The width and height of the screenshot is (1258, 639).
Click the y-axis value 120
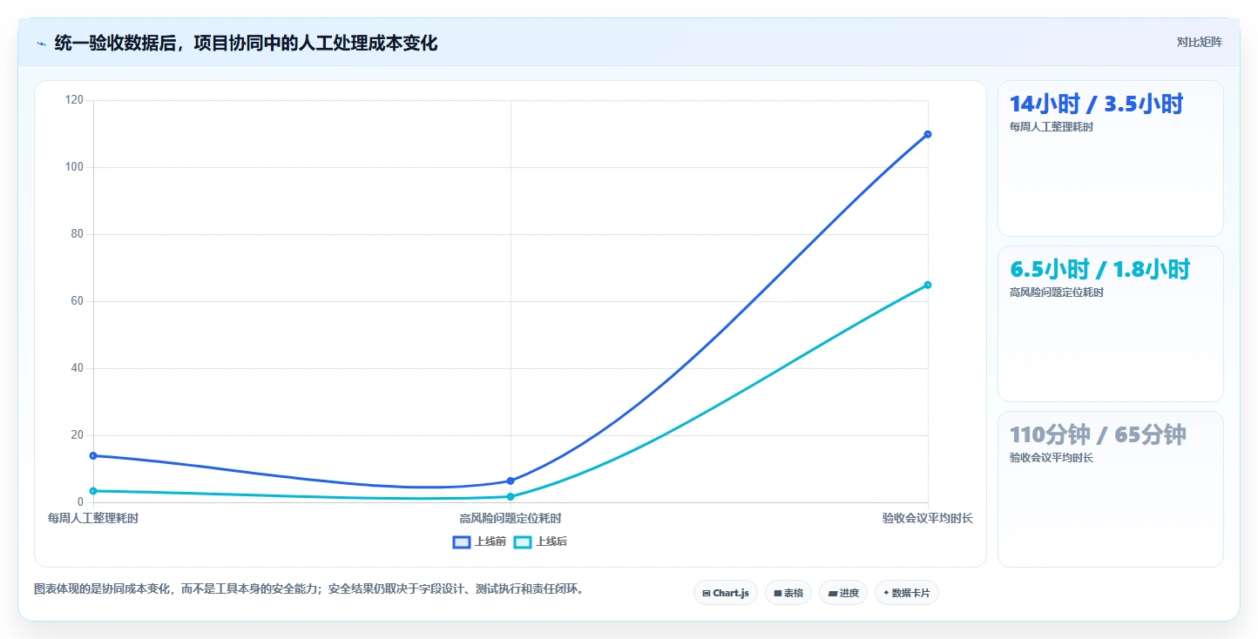click(x=75, y=100)
